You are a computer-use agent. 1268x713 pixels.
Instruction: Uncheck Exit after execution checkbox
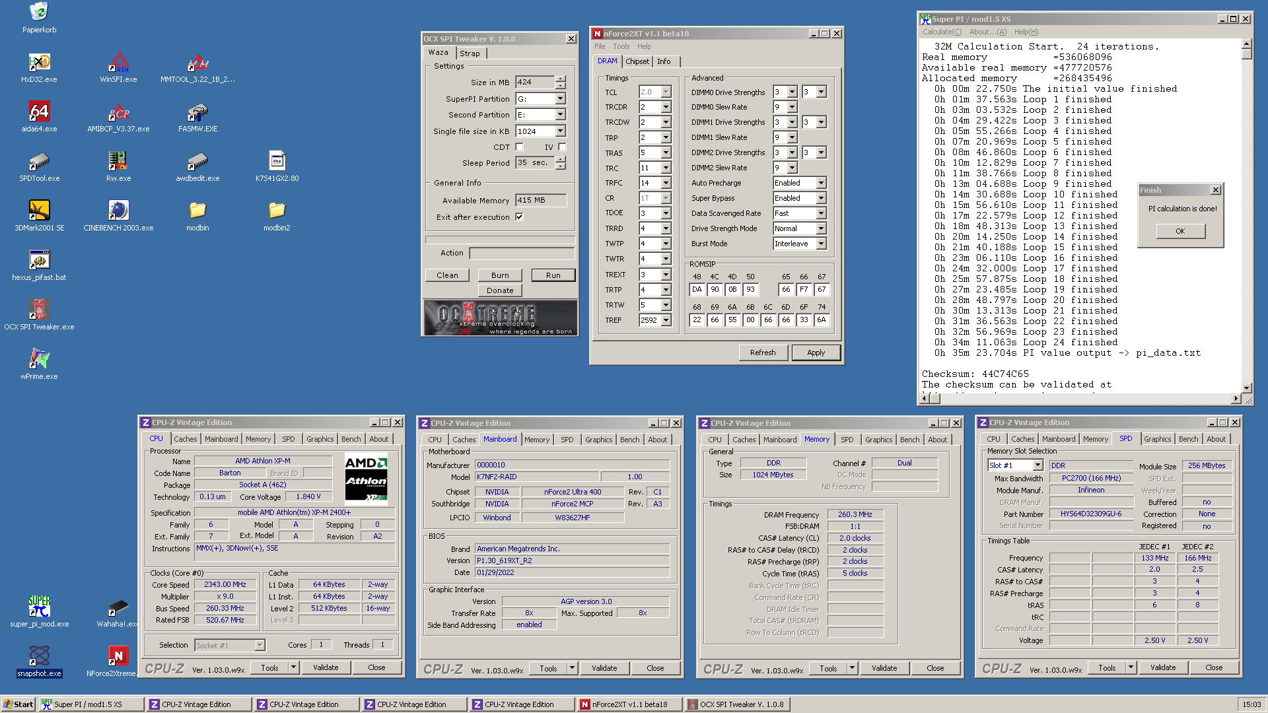point(519,217)
